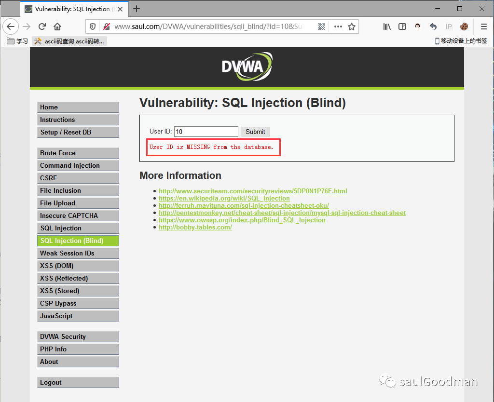Viewport: 494px width, 402px height.
Task: Open the SQL Injection menu item
Action: point(78,228)
